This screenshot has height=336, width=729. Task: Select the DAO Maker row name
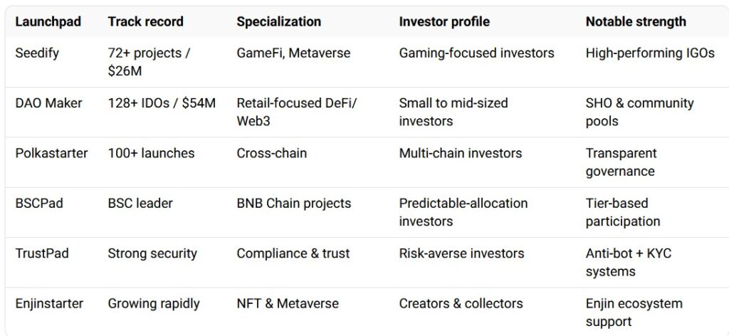48,103
